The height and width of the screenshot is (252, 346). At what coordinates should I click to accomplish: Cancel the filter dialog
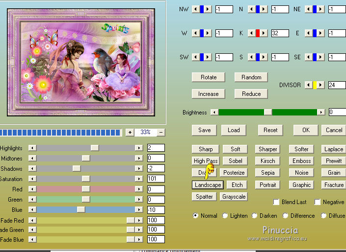coord(334,130)
